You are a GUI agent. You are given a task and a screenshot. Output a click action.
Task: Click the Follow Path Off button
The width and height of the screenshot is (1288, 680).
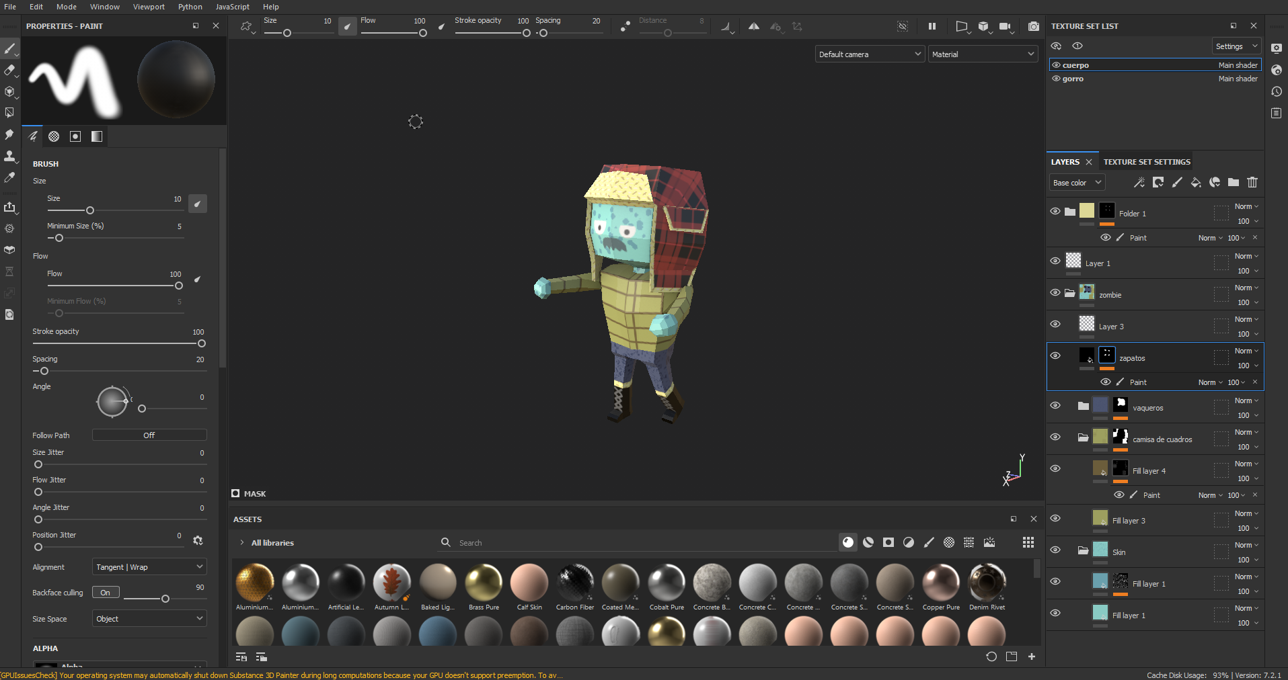149,435
